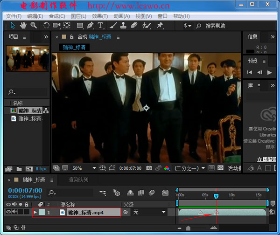Click the new folder icon in project panel

[x=19, y=169]
